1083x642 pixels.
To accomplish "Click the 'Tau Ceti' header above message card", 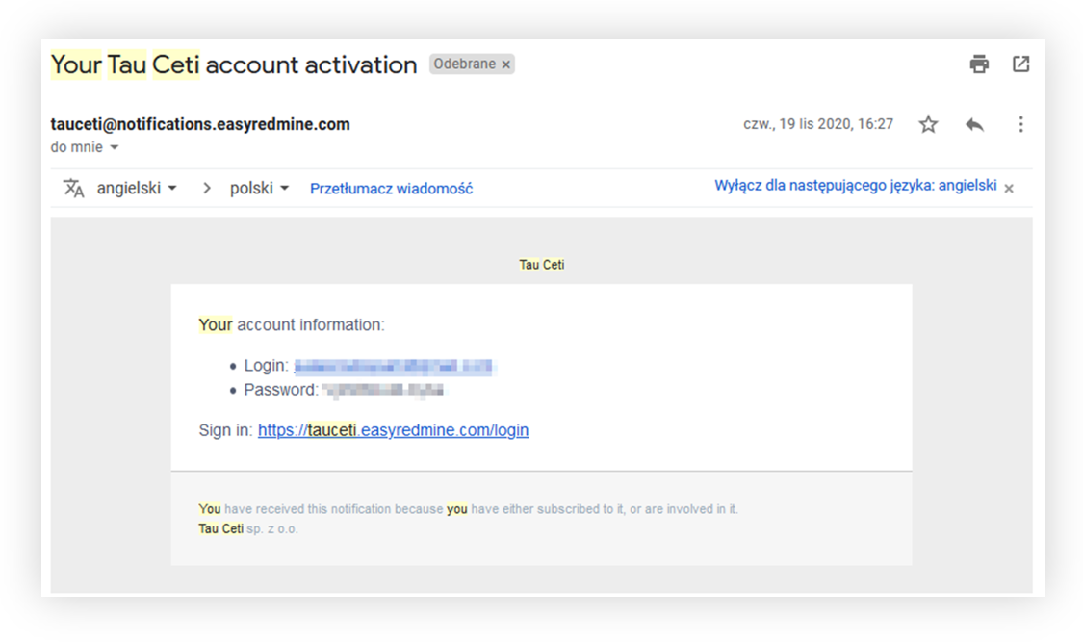I will pyautogui.click(x=541, y=265).
